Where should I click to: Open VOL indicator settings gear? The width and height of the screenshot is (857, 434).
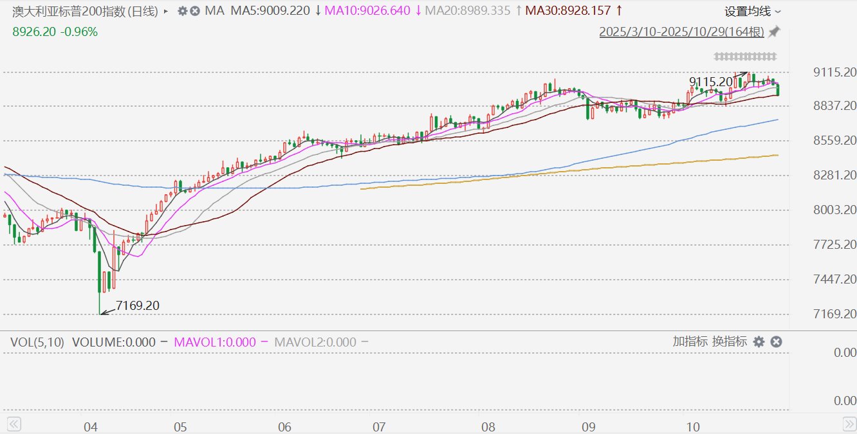(x=759, y=342)
